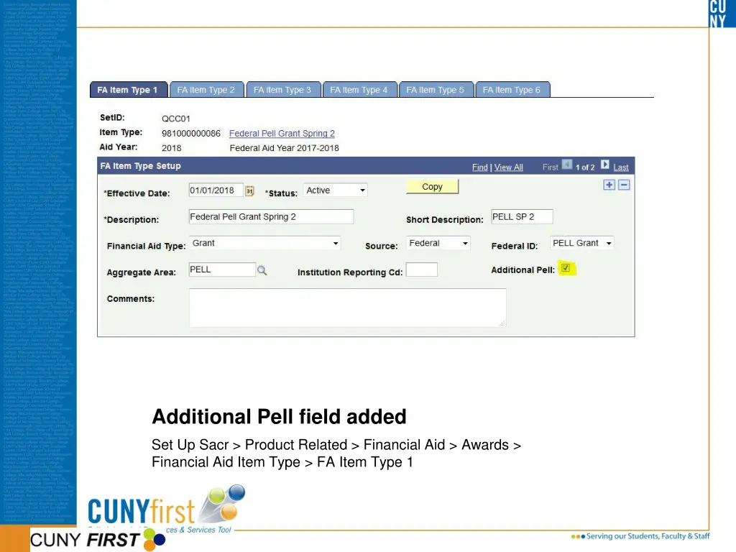Click the First navigation link
Image resolution: width=736 pixels, height=552 pixels.
(x=550, y=167)
